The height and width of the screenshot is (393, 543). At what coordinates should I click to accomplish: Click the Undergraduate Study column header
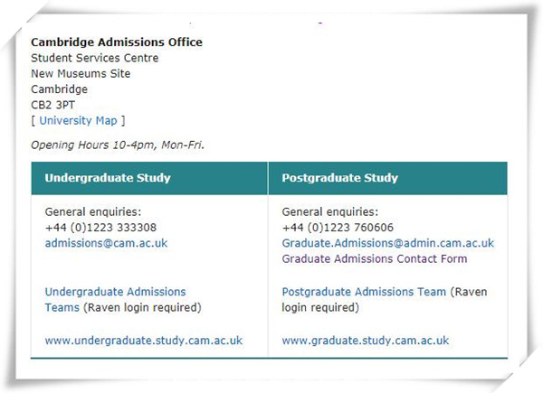tap(149, 178)
